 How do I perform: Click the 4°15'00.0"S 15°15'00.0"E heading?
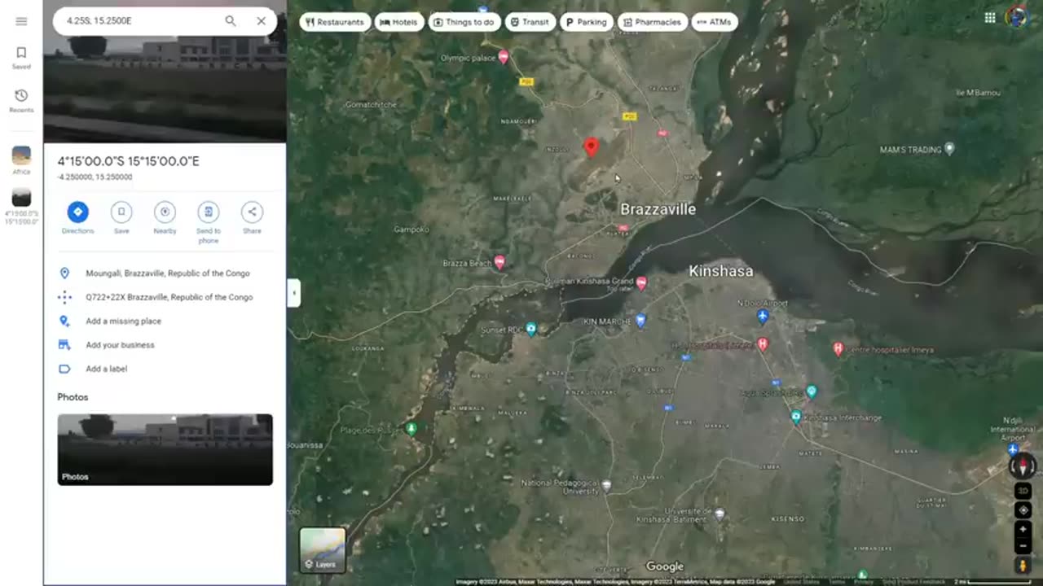tap(129, 161)
